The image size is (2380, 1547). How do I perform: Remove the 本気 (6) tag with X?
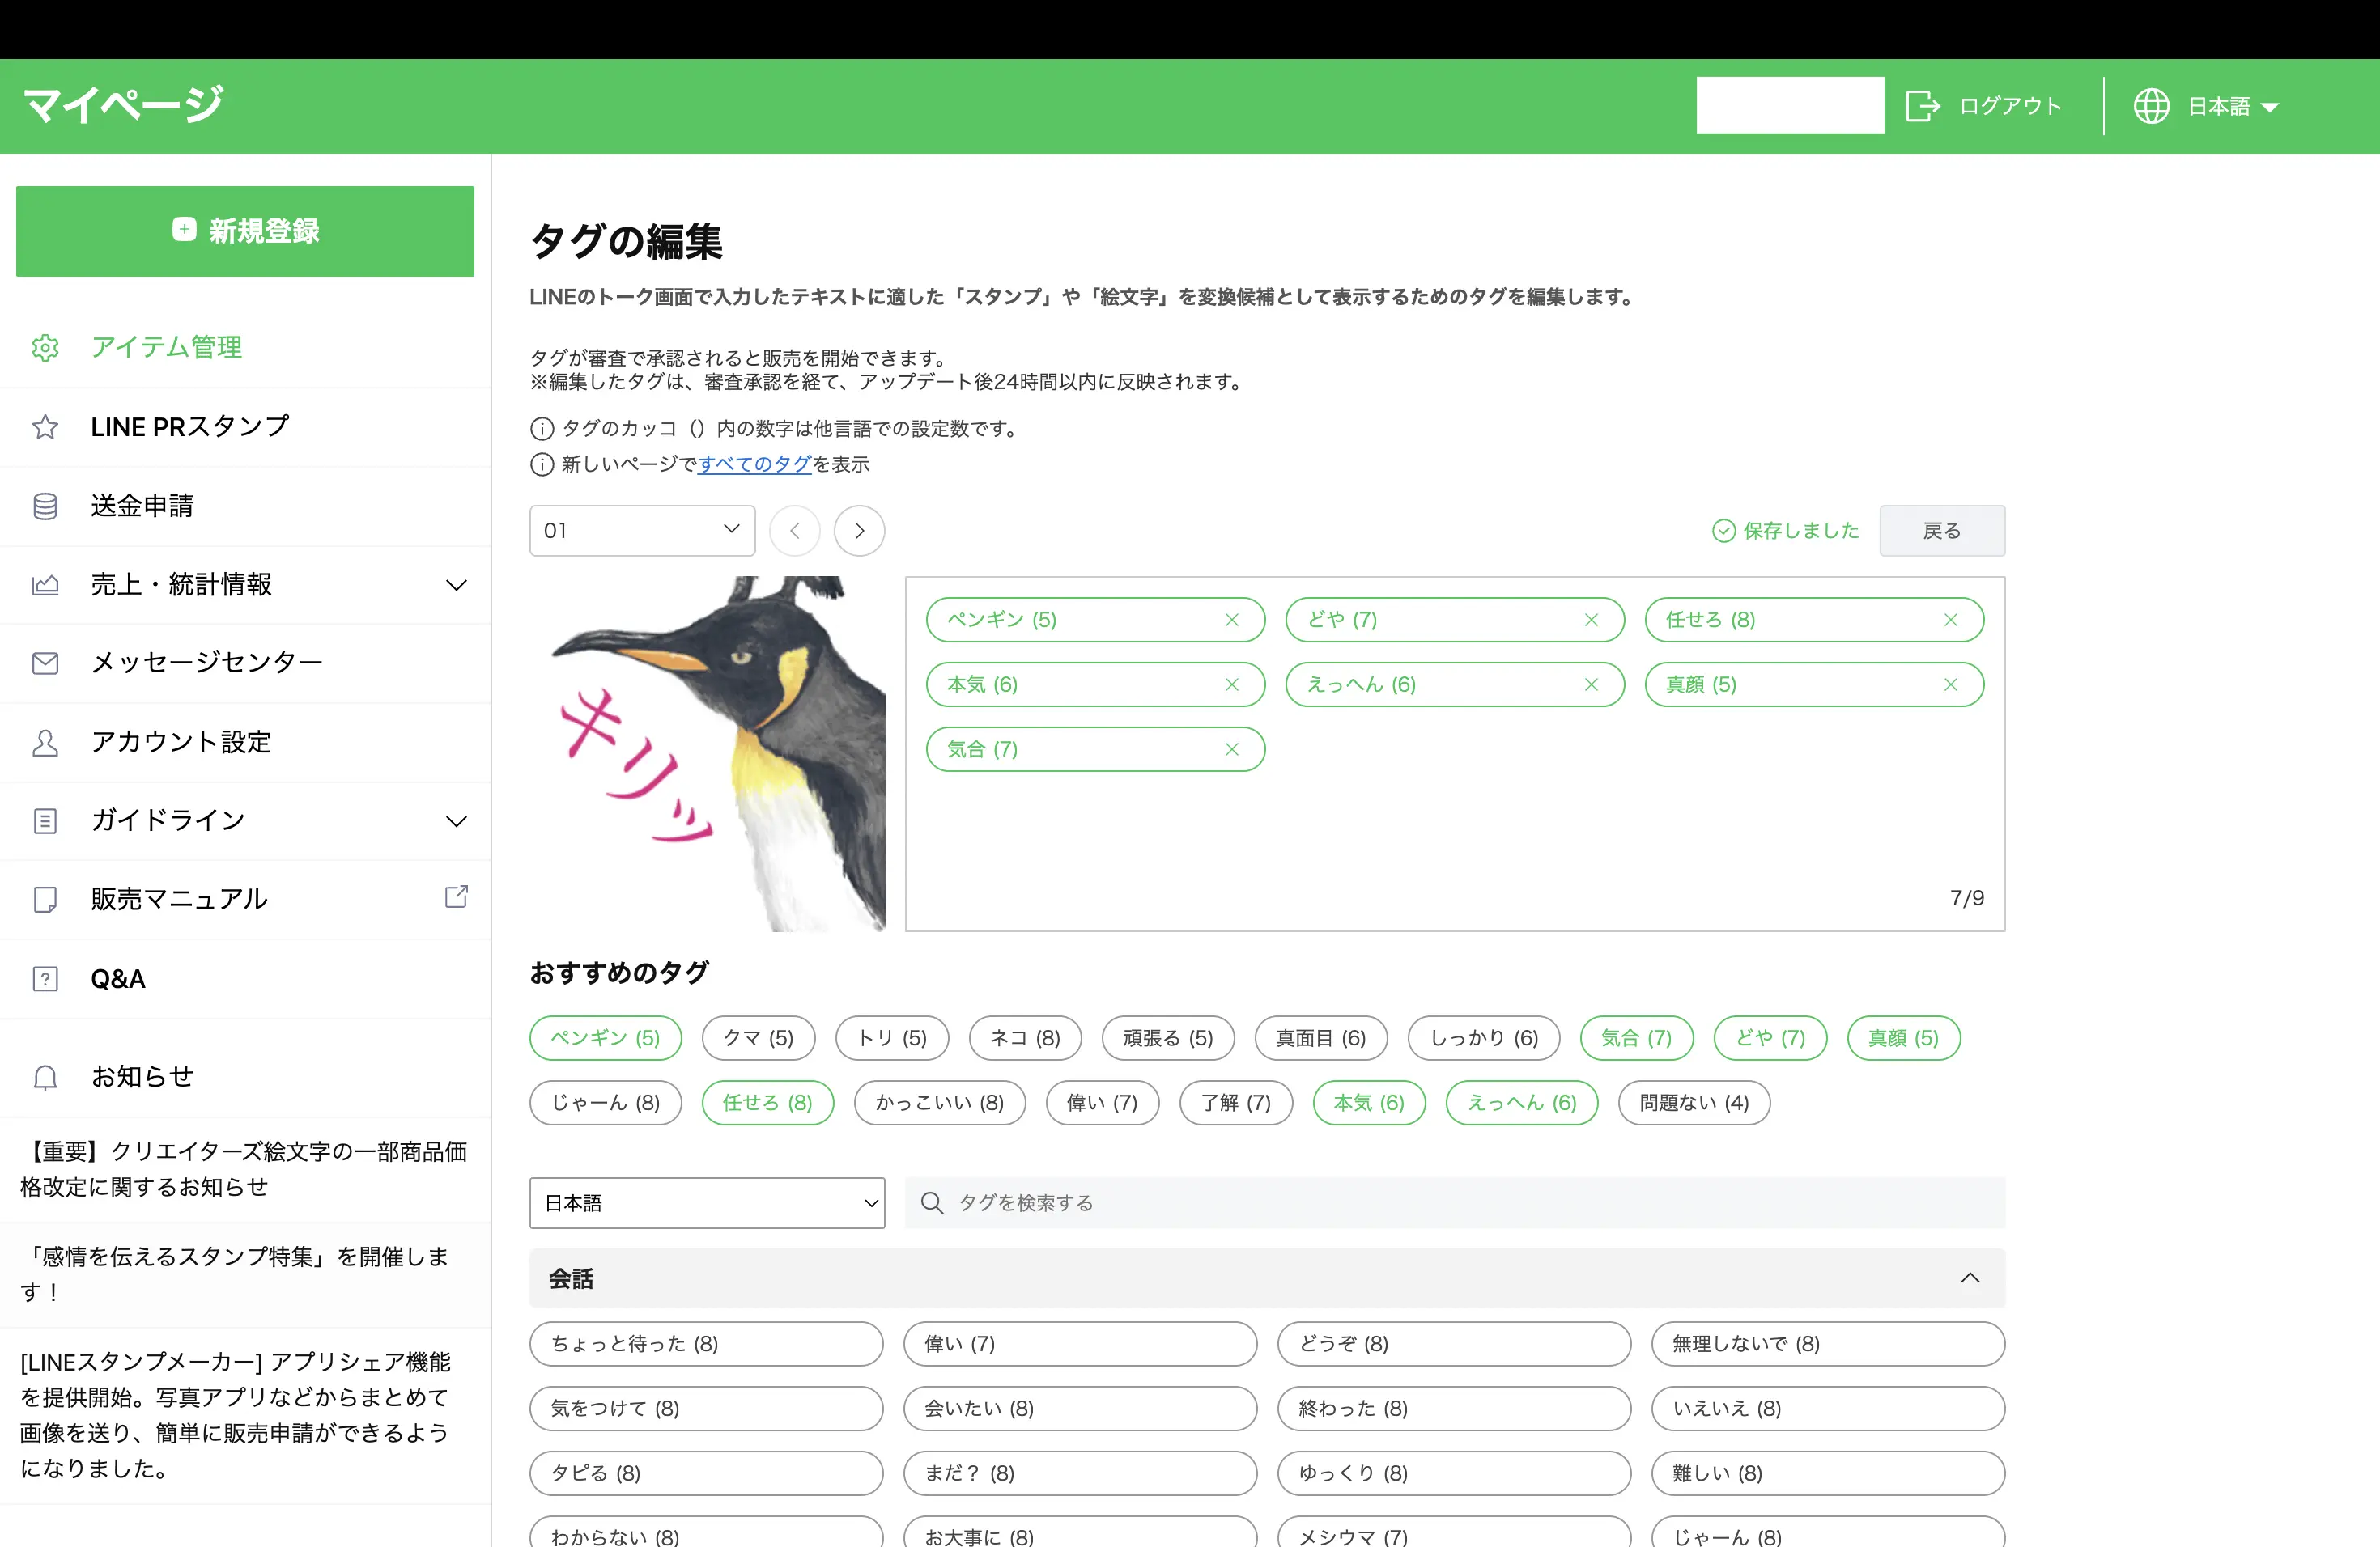pyautogui.click(x=1232, y=684)
